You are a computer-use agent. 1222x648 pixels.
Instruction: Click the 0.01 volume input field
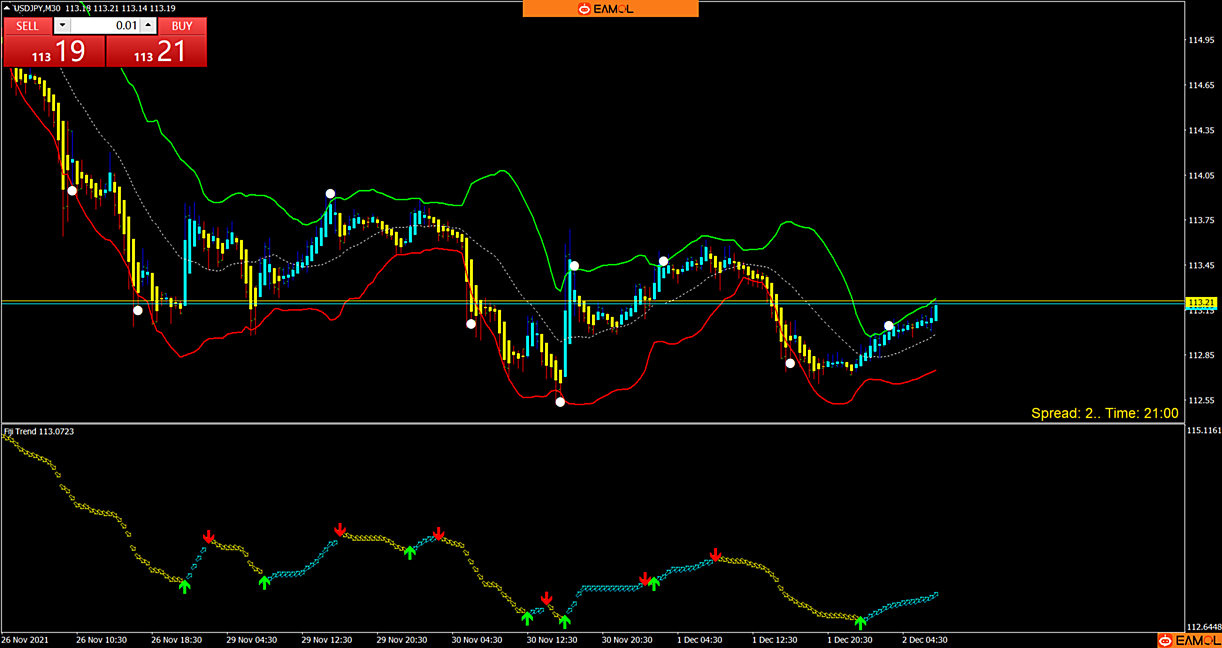pos(106,25)
